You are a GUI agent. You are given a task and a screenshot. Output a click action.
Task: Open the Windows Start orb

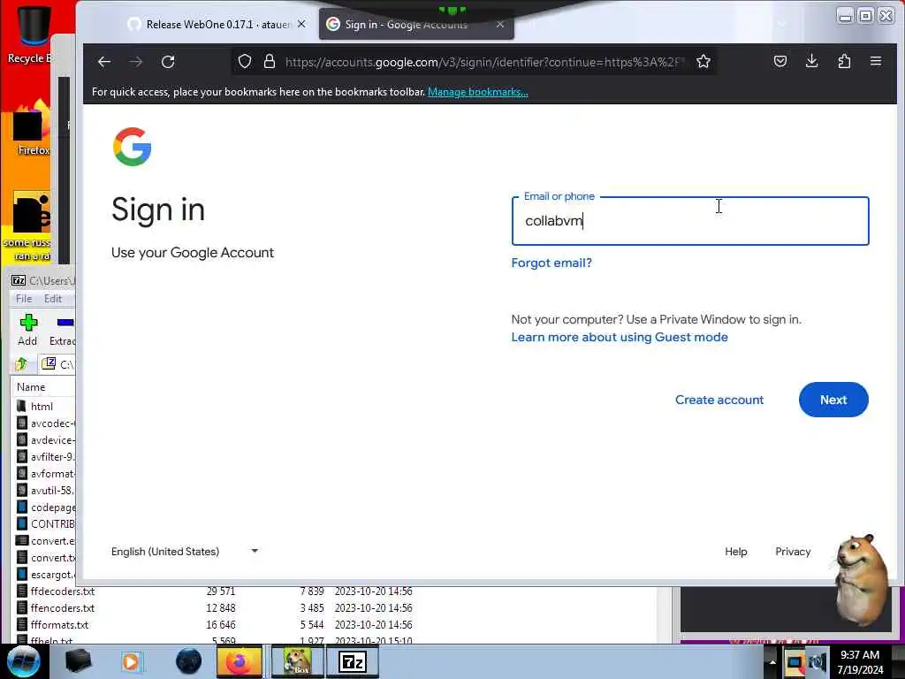[x=24, y=661]
